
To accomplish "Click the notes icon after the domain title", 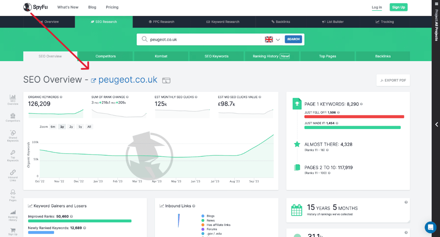I will tap(166, 80).
